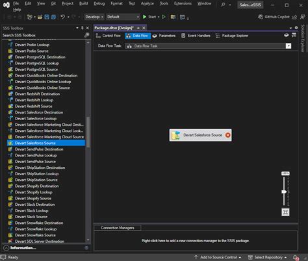The width and height of the screenshot is (308, 261).
Task: Switch to the Control Flow tab
Action: click(109, 36)
